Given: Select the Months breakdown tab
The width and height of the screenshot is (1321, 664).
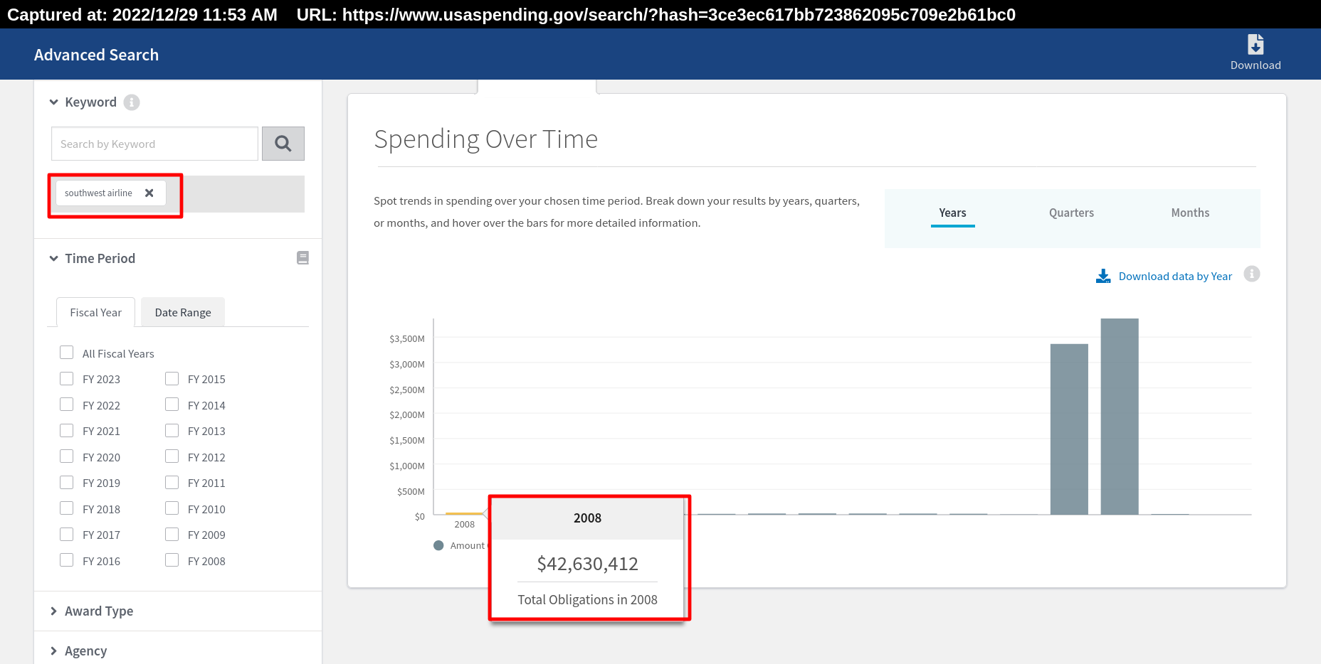Looking at the screenshot, I should 1190,213.
